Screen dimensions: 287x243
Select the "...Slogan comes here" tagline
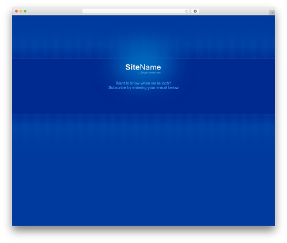149,72
